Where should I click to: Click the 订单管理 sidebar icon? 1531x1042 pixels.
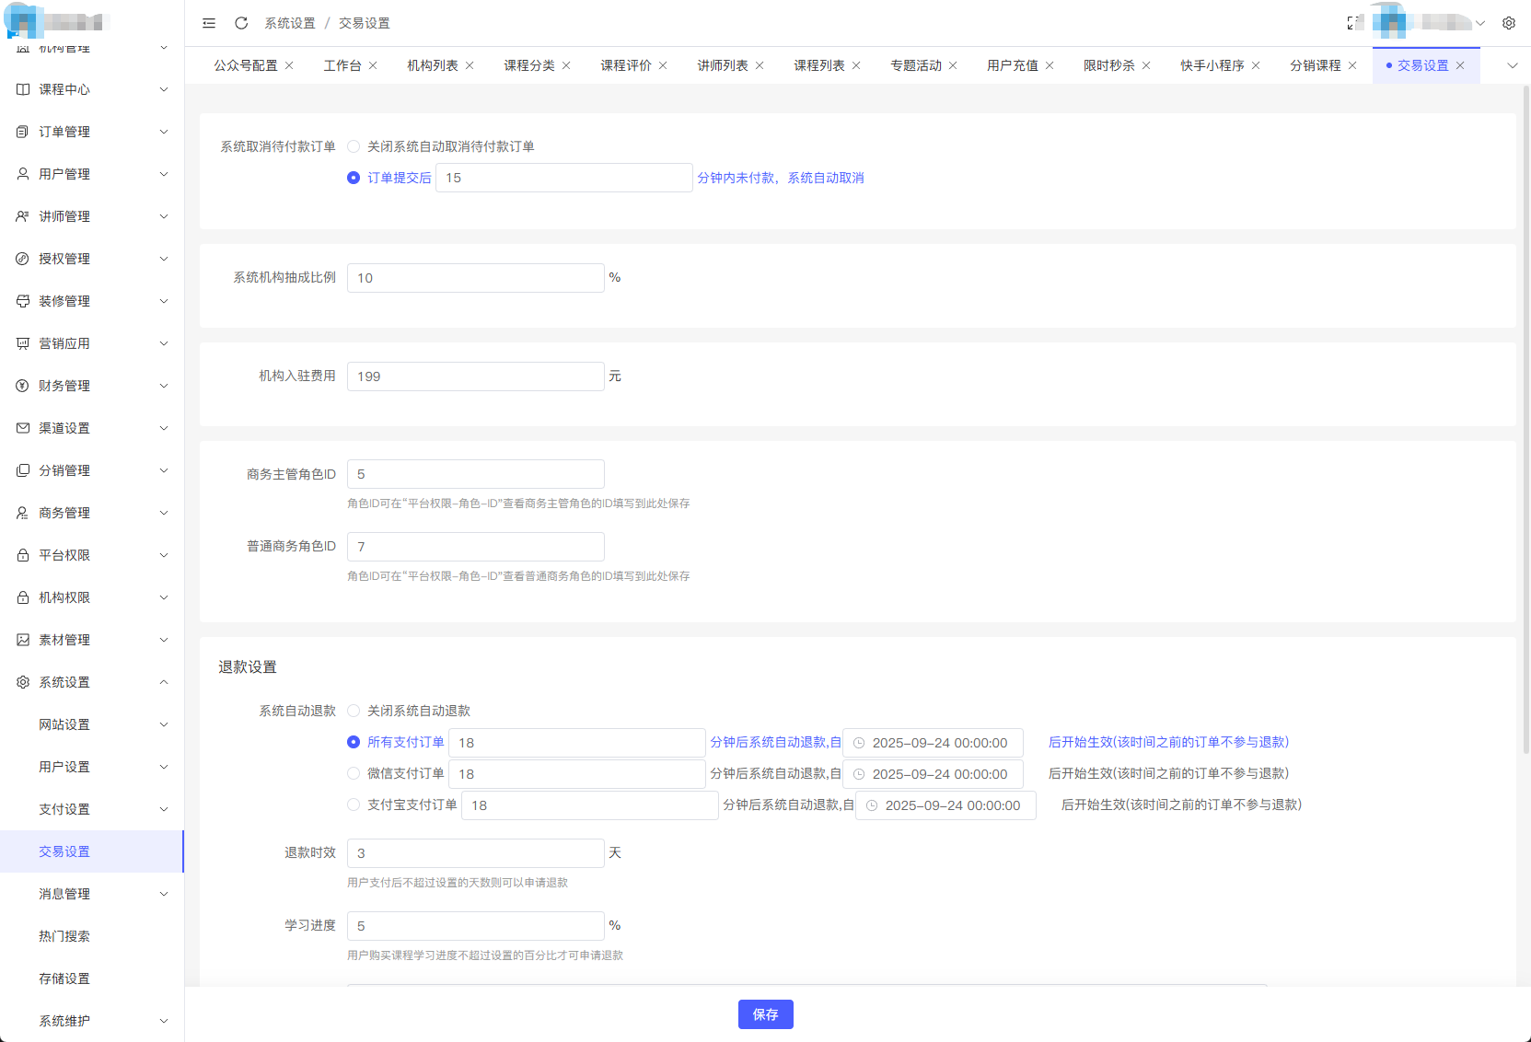23,132
